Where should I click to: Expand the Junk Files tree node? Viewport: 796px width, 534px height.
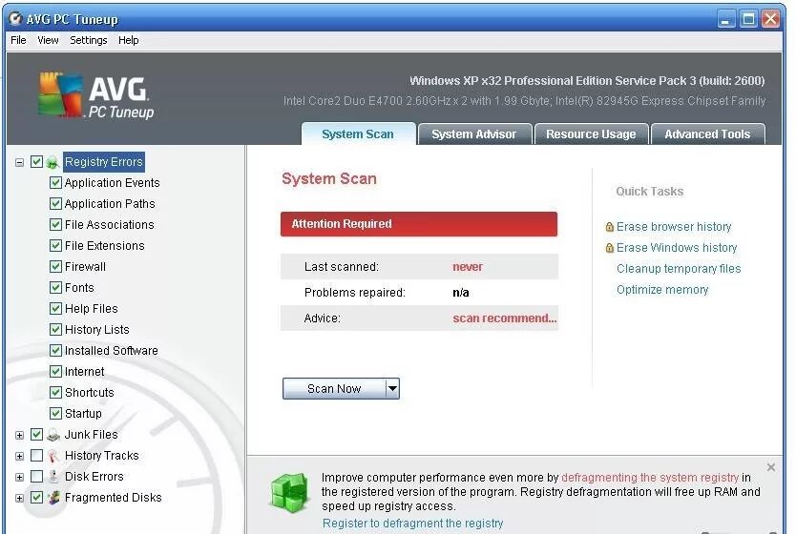19,436
